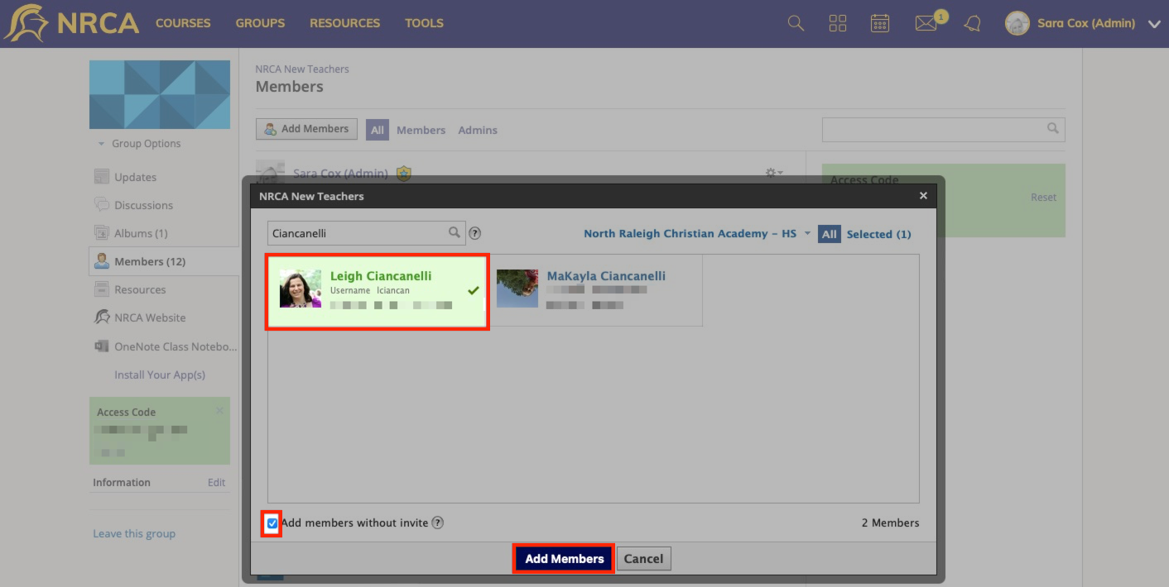Open the apps grid icon

coord(838,23)
